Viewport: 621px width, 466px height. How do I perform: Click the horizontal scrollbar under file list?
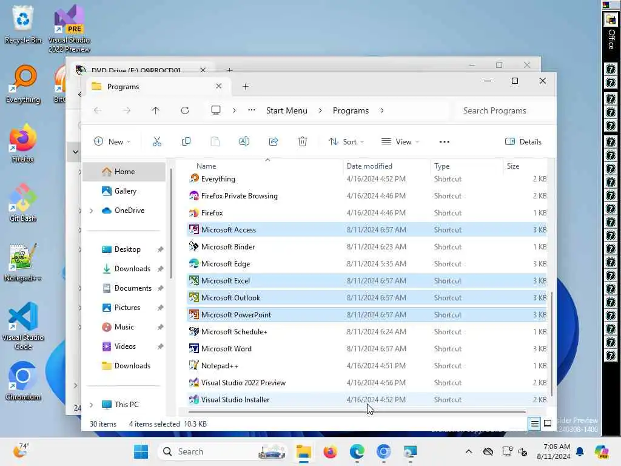pos(357,412)
